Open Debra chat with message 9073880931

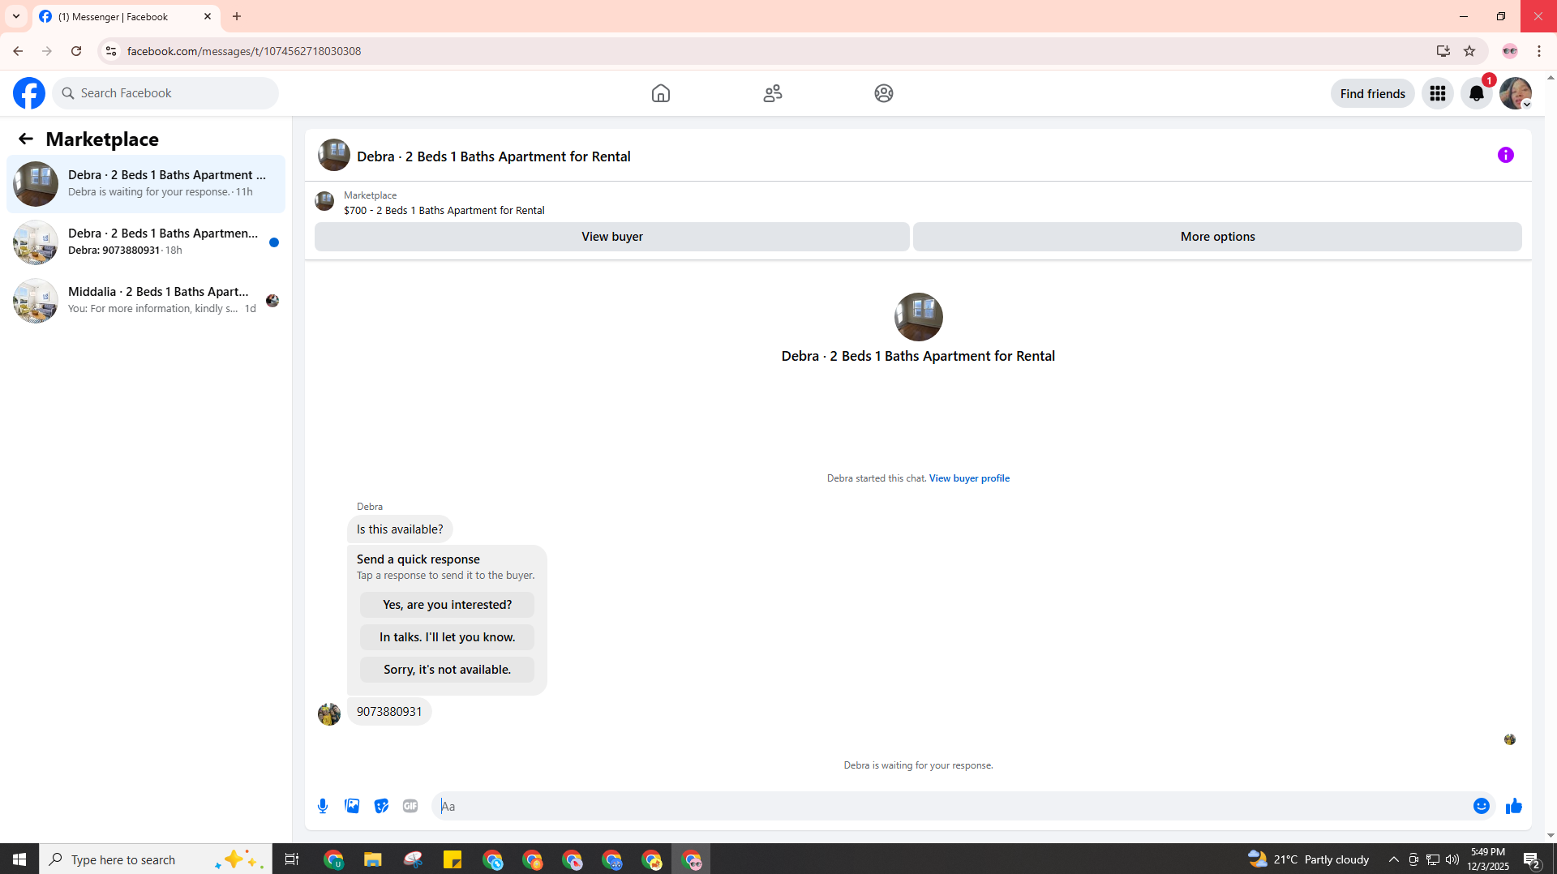click(146, 242)
